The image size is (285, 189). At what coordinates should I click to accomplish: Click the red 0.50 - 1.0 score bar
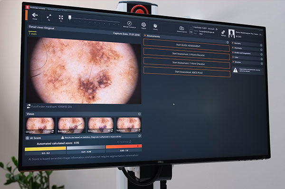(124, 146)
